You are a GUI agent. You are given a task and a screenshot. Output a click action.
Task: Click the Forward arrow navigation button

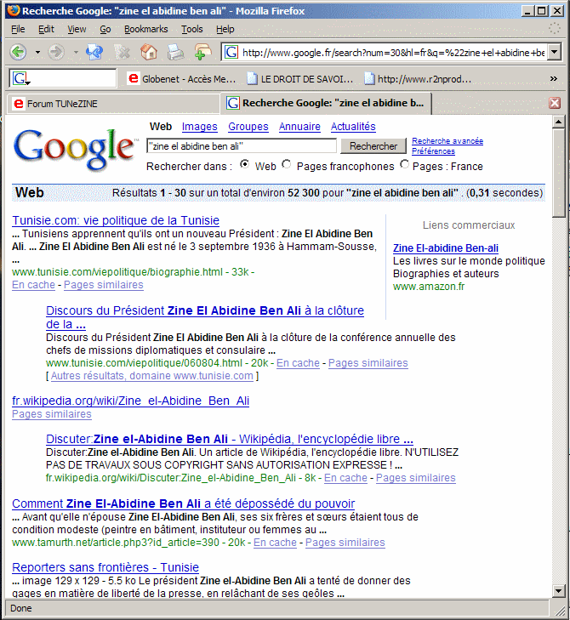pyautogui.click(x=56, y=52)
